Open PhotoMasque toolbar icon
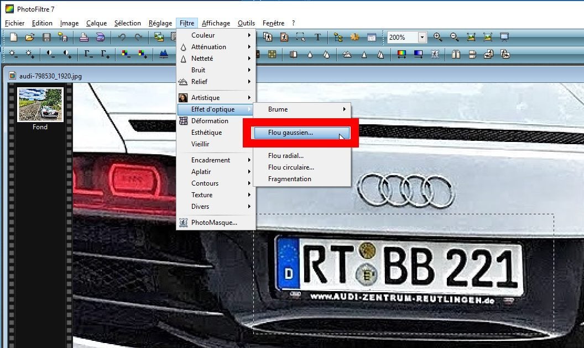 435,54
